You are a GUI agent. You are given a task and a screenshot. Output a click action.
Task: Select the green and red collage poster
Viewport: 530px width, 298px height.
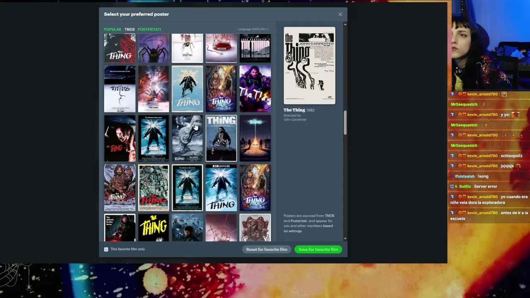point(154,188)
